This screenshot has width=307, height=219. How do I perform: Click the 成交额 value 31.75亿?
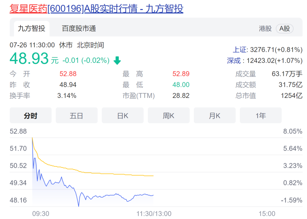click(291, 85)
